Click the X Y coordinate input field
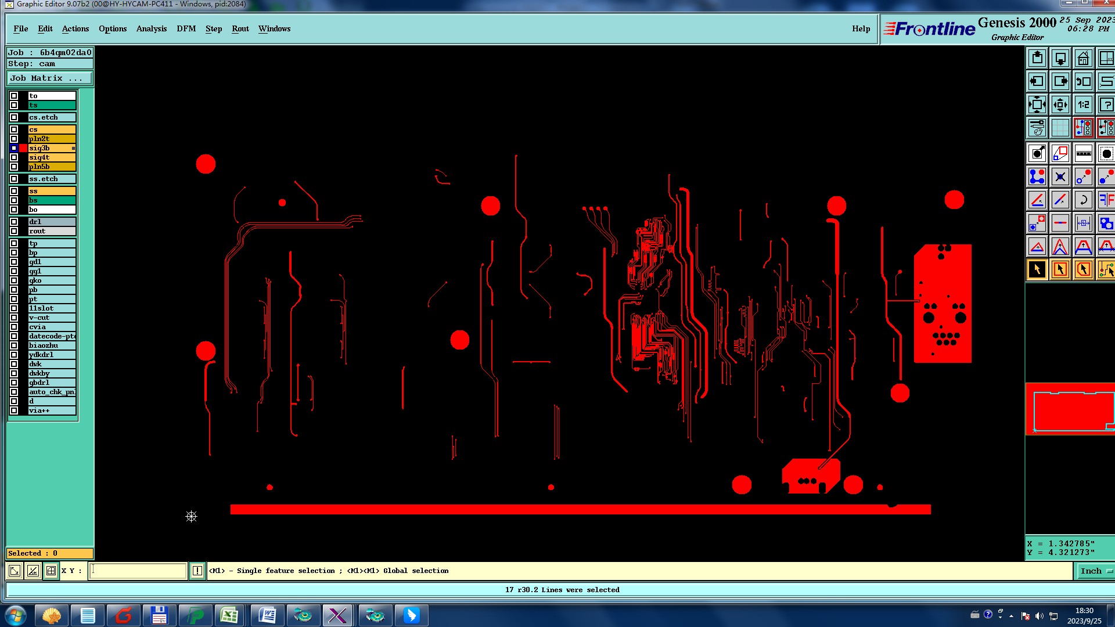The height and width of the screenshot is (627, 1115). pyautogui.click(x=138, y=571)
